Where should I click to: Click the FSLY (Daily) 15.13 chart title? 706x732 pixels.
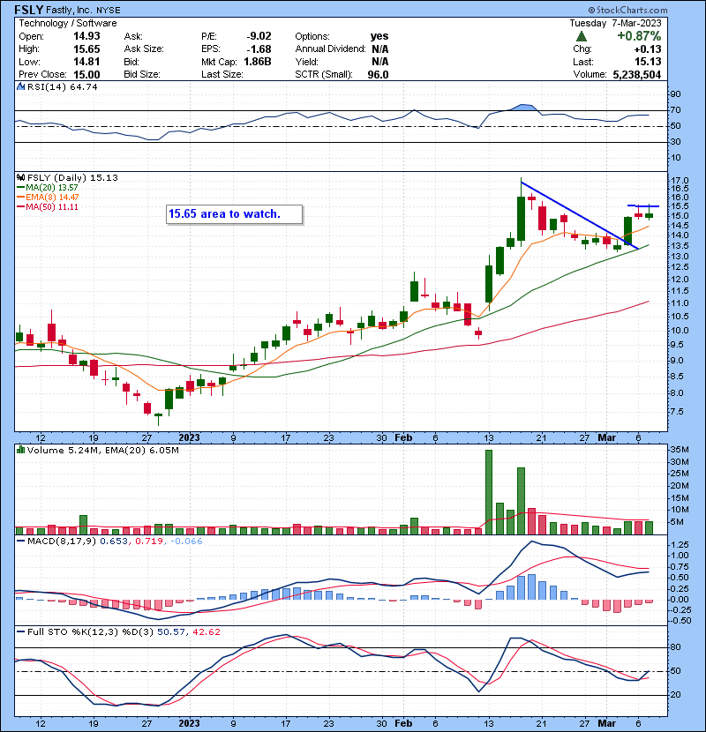click(x=72, y=177)
